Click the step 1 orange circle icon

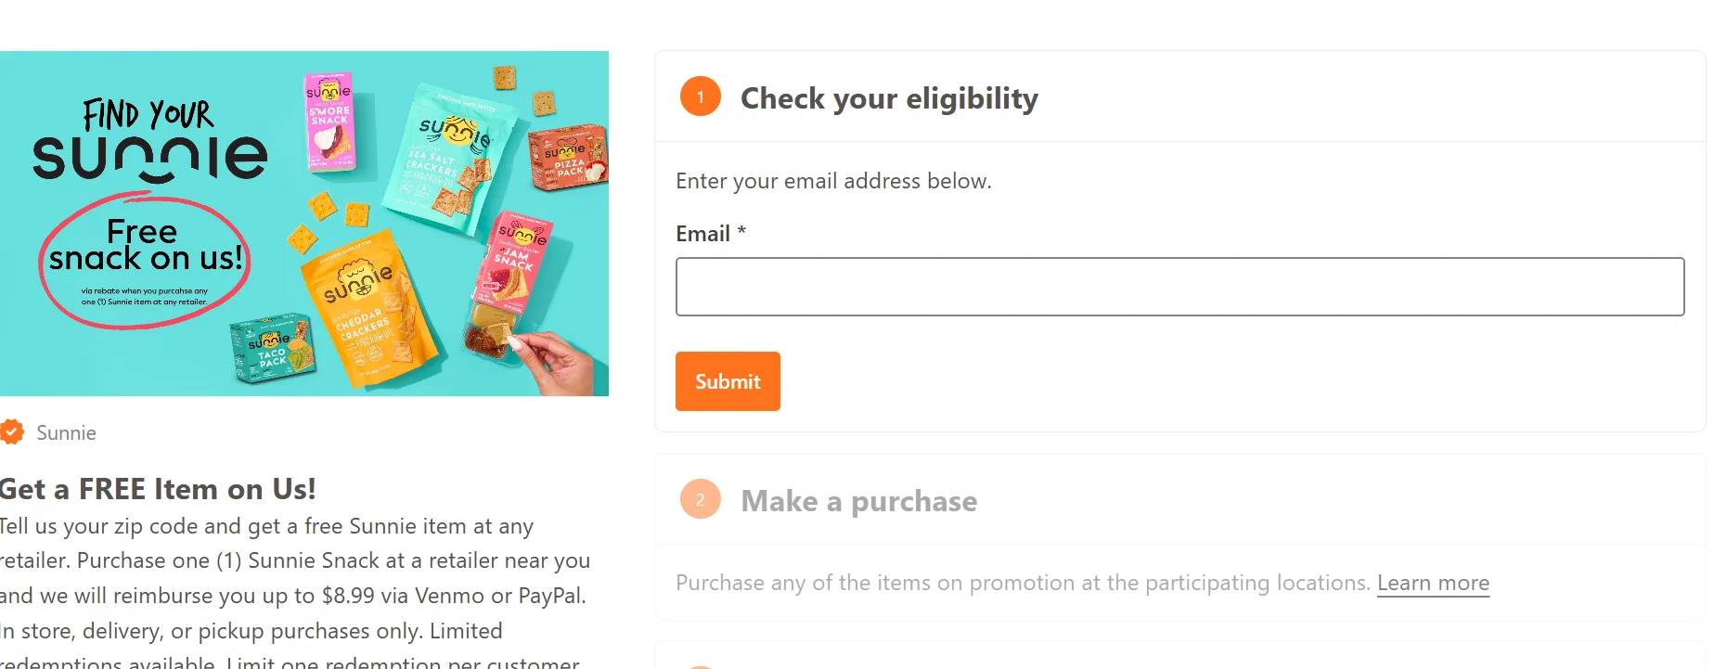(x=701, y=96)
